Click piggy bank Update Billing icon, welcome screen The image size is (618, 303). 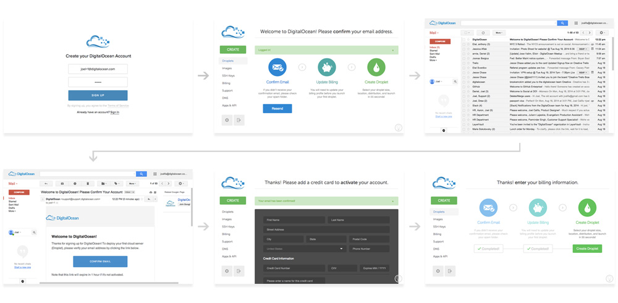327,67
